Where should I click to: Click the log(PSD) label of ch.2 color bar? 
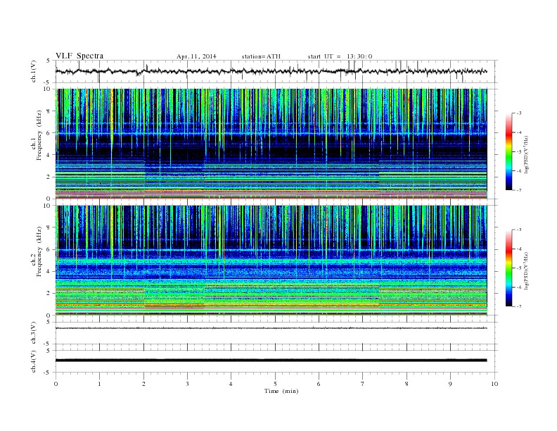(x=527, y=270)
